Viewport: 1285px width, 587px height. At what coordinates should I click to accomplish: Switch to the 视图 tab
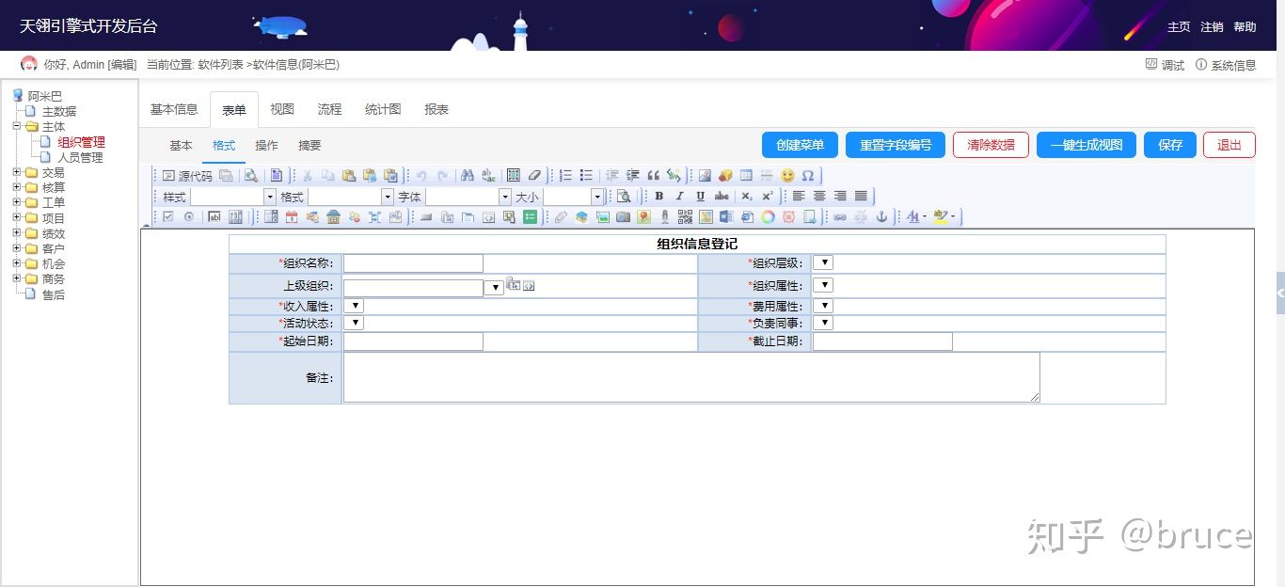(281, 109)
